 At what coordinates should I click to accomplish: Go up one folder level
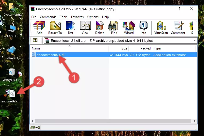tap(35, 40)
